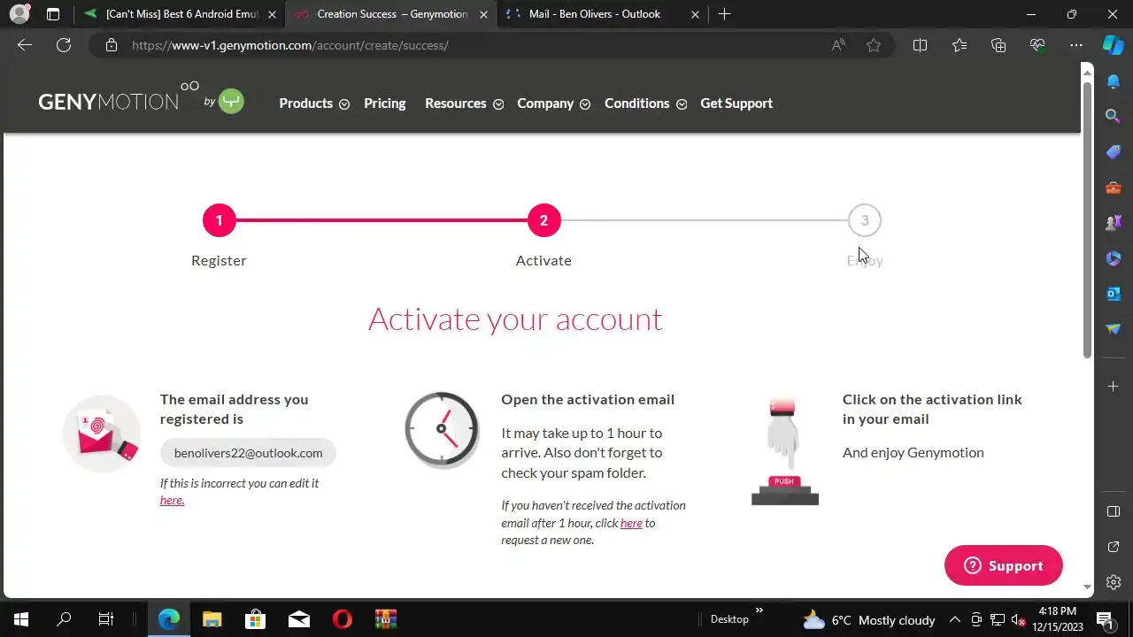Open Opera browser from taskbar
This screenshot has height=637, width=1133.
click(343, 619)
